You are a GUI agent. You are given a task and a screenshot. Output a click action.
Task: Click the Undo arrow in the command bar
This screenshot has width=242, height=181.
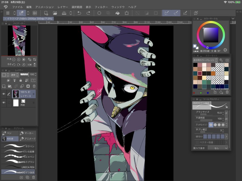79,13
